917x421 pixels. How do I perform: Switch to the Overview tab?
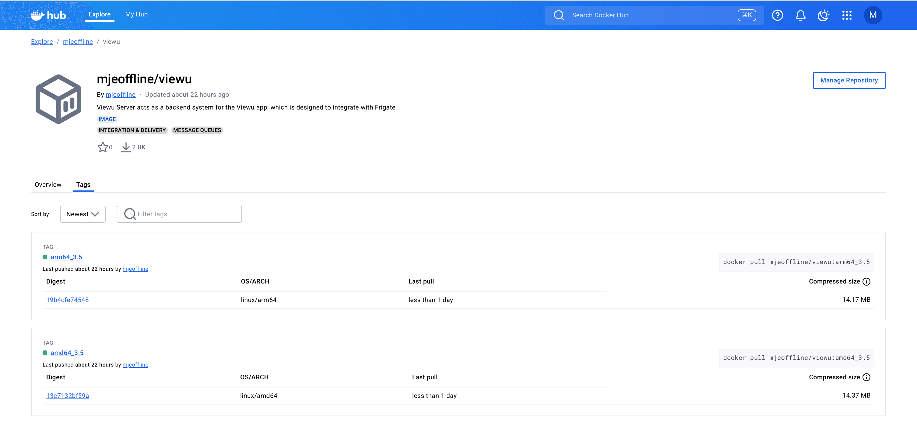48,185
